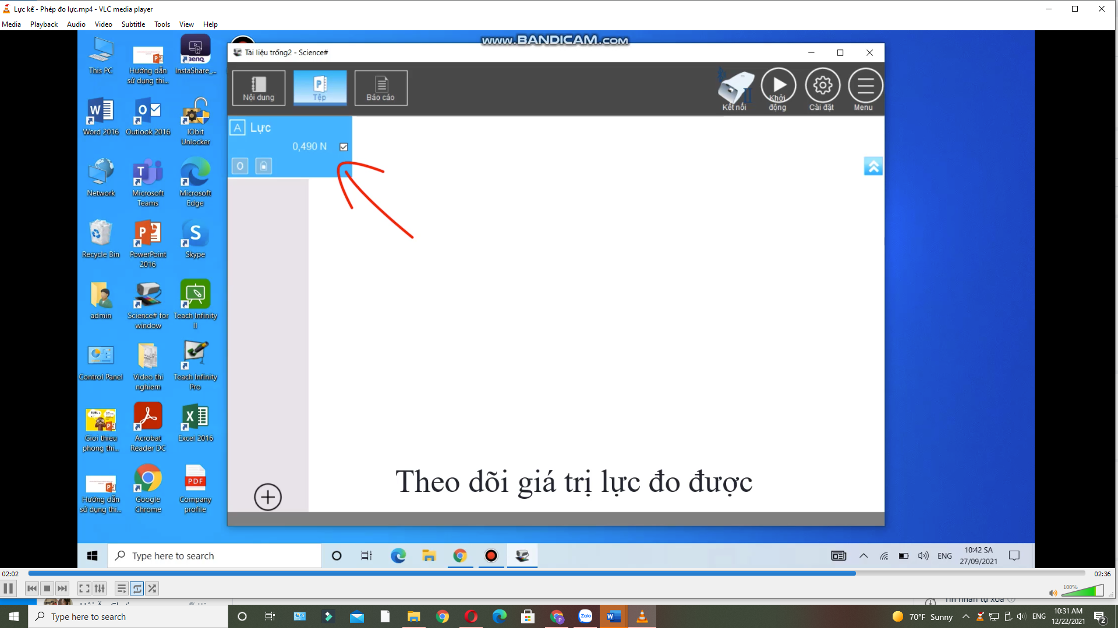Open the Help menu in VLC

pyautogui.click(x=210, y=24)
